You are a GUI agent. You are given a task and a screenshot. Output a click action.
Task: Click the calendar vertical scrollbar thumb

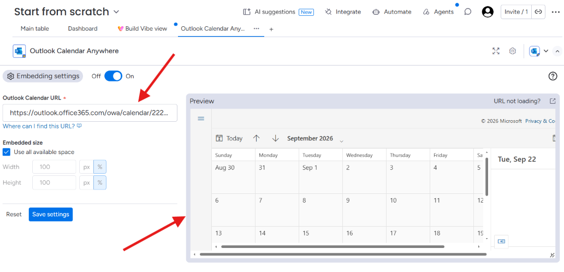(x=486, y=176)
